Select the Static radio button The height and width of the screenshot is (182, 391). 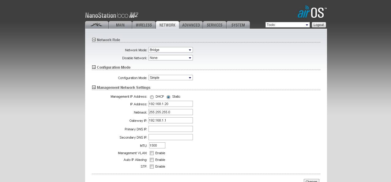[168, 97]
